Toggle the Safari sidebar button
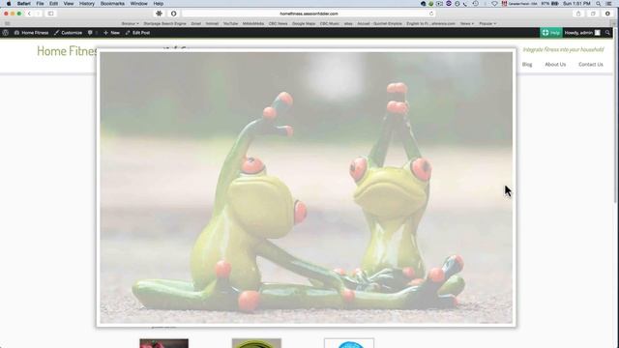Image resolution: width=619 pixels, height=348 pixels. 51,14
